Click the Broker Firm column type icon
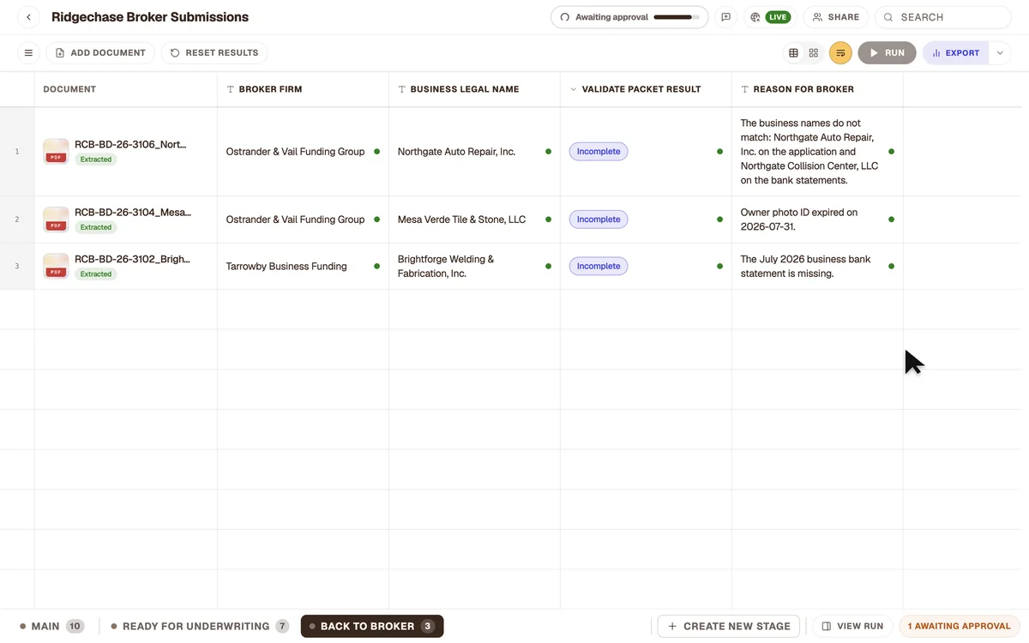This screenshot has width=1029, height=643. click(230, 89)
